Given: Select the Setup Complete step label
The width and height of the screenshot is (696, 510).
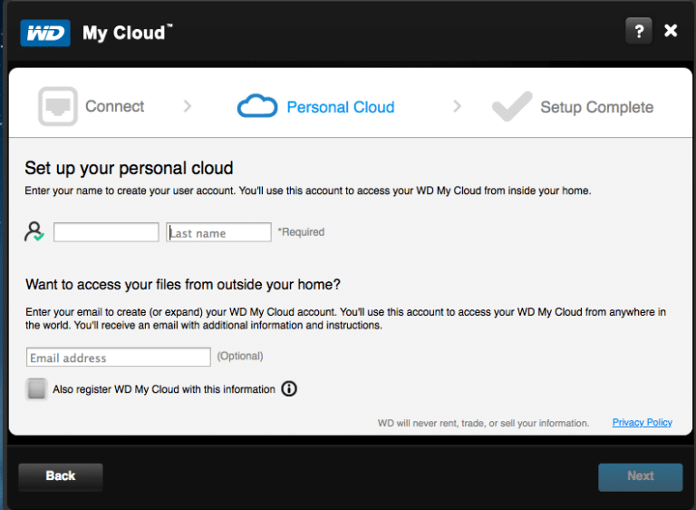Looking at the screenshot, I should pyautogui.click(x=596, y=107).
